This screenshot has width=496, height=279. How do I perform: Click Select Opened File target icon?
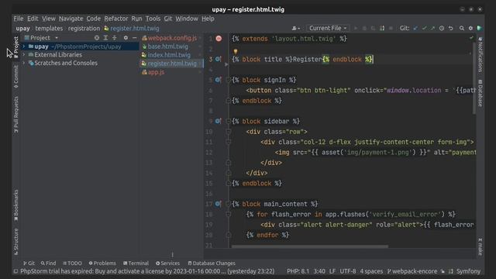97,38
